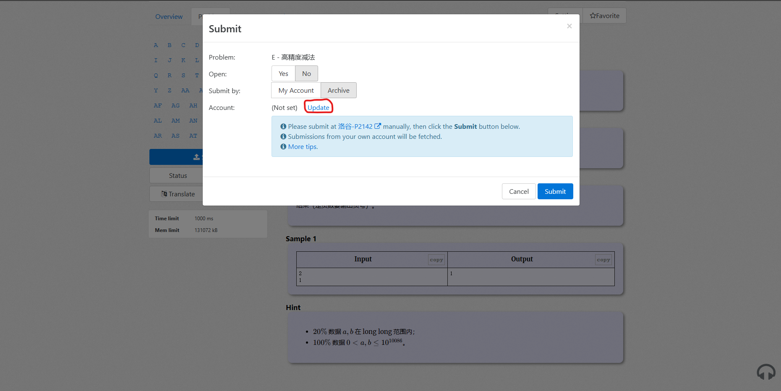Click the info icon next to Submissions line
The width and height of the screenshot is (781, 391).
coord(283,136)
